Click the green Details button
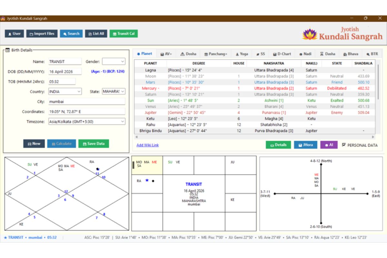The image size is (387, 258). click(x=278, y=145)
